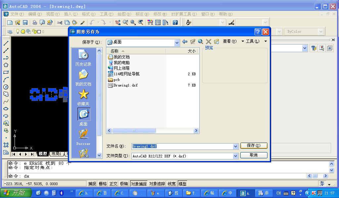Open Buzzsaw shortcut in places bar

click(x=83, y=137)
